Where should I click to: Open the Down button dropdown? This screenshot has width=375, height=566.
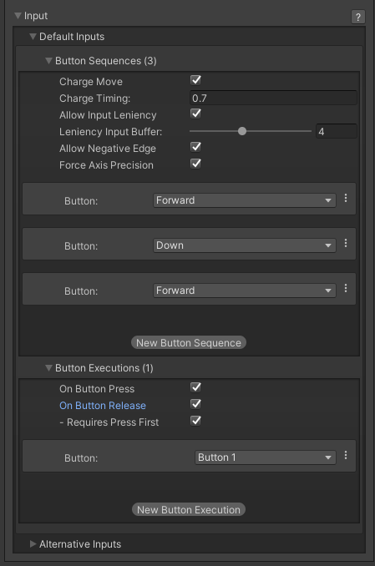[x=245, y=245]
